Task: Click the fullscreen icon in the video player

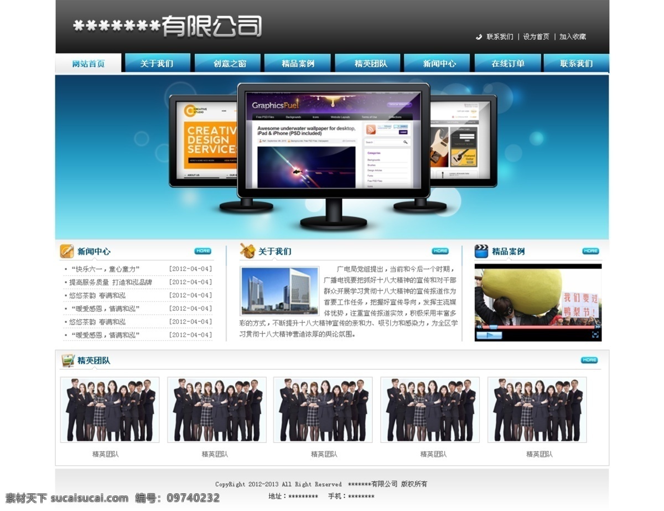Action: pos(595,335)
